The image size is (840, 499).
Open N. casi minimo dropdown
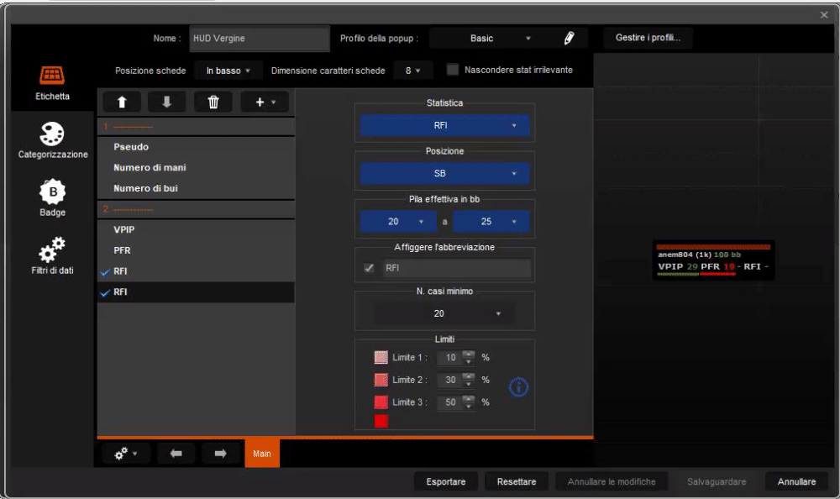444,313
